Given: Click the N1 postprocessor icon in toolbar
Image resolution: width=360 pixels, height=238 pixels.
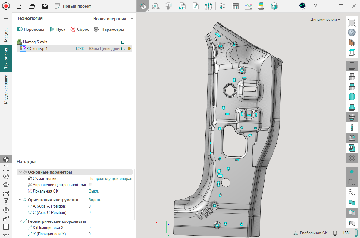Looking at the screenshot, I should coord(181,6).
